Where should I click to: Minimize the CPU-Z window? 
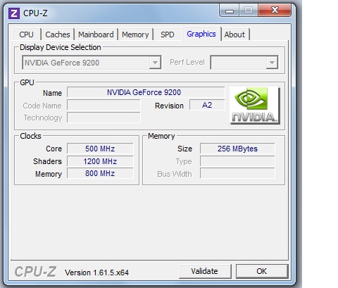tap(230, 11)
